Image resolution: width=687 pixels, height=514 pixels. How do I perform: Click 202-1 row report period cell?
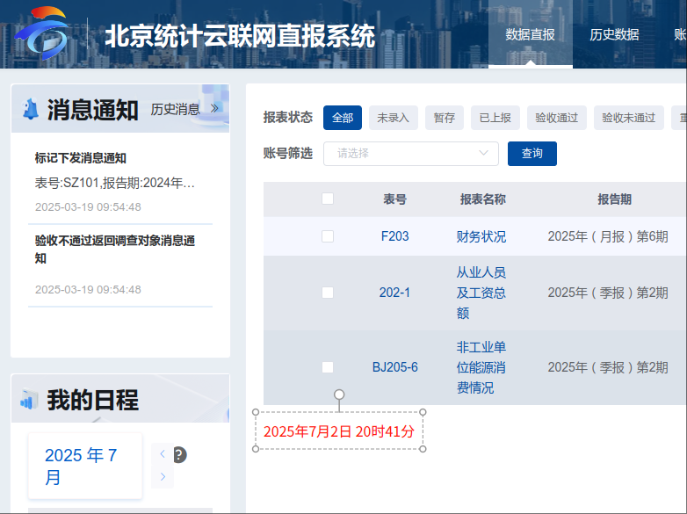608,293
